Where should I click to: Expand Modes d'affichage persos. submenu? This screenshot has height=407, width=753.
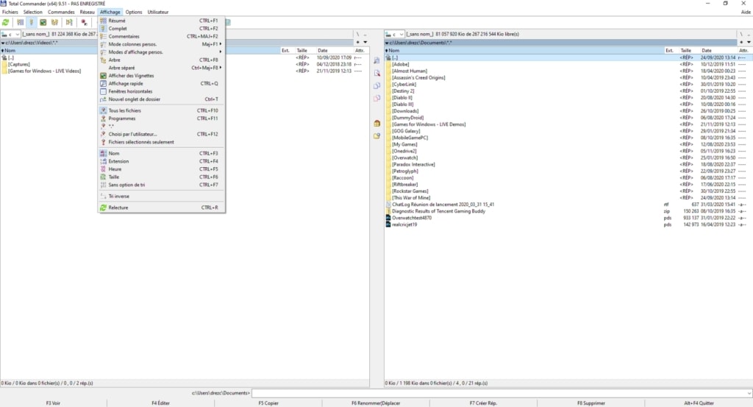[161, 52]
